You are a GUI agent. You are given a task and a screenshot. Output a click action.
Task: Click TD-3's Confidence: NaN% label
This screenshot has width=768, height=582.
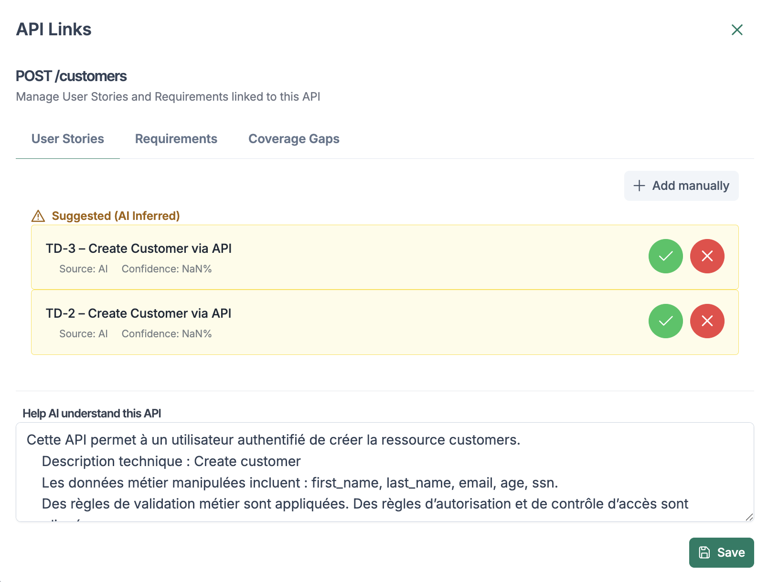click(x=166, y=269)
